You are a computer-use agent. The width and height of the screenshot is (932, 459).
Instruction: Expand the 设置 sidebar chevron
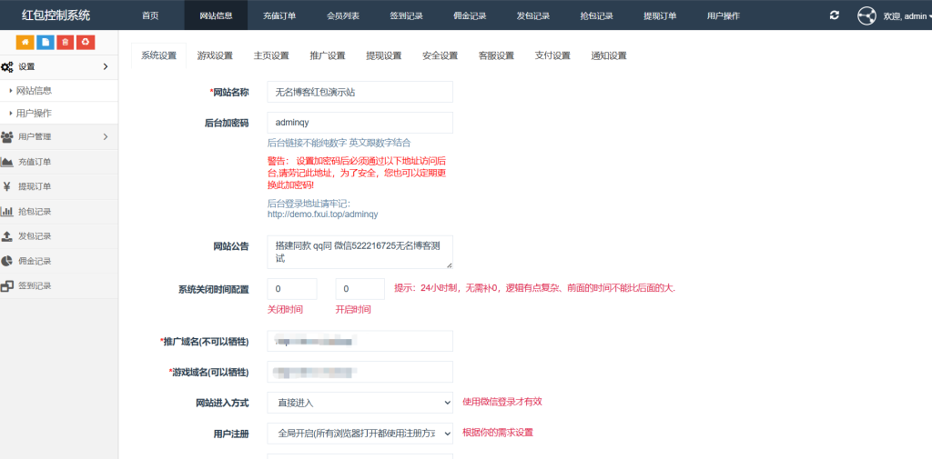tap(106, 66)
